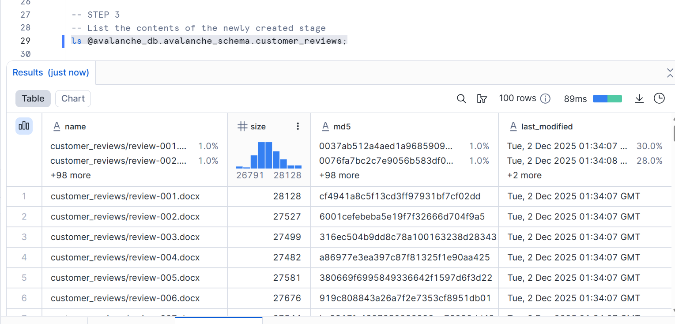Toggle column statistics bar-chart icon
This screenshot has width=675, height=324.
24,126
